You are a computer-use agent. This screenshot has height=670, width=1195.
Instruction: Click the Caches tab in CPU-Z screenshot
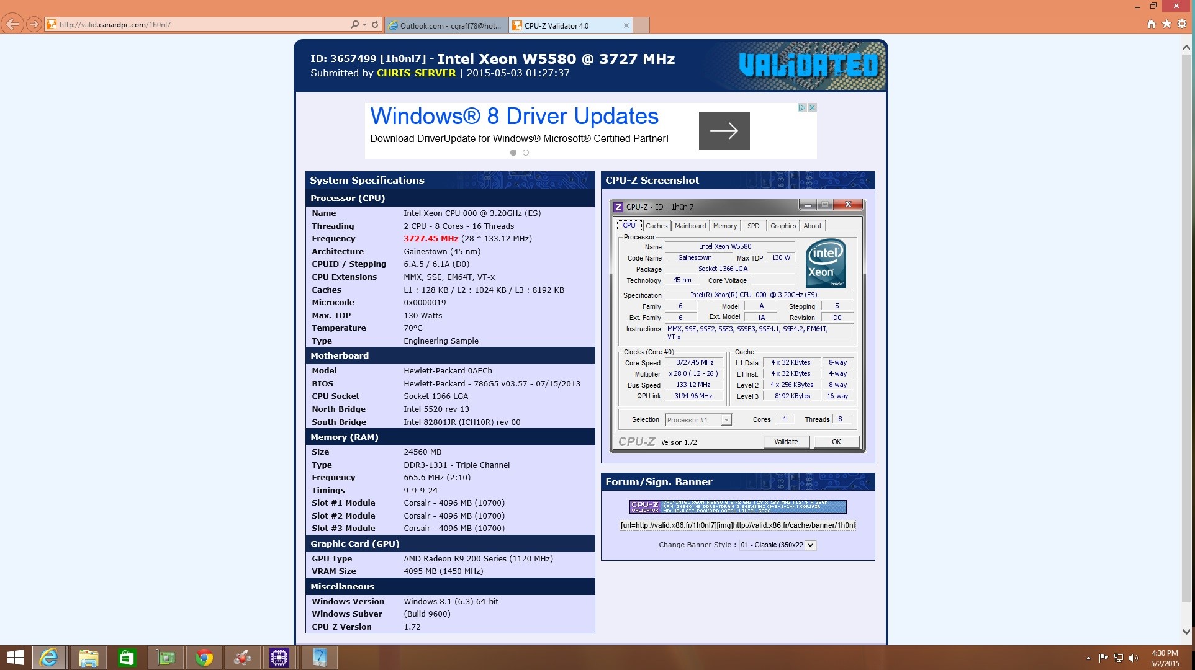coord(656,226)
